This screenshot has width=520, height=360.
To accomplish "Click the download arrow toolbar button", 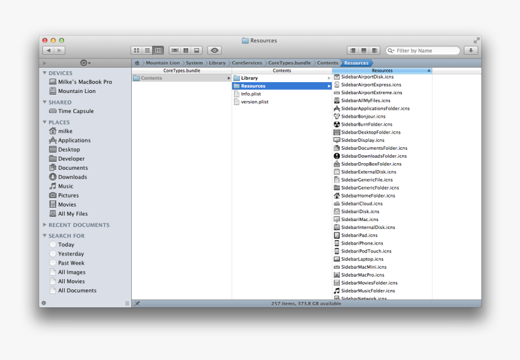I will pos(470,50).
